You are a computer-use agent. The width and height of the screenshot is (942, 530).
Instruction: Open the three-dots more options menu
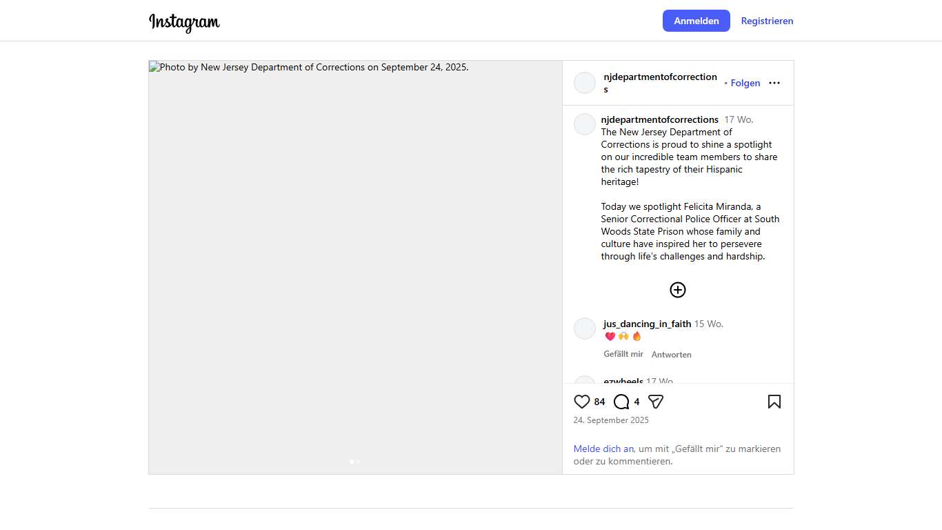(x=774, y=83)
